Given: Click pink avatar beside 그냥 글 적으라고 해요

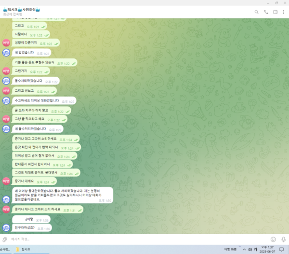Looking at the screenshot, I should pyautogui.click(x=6, y=119).
